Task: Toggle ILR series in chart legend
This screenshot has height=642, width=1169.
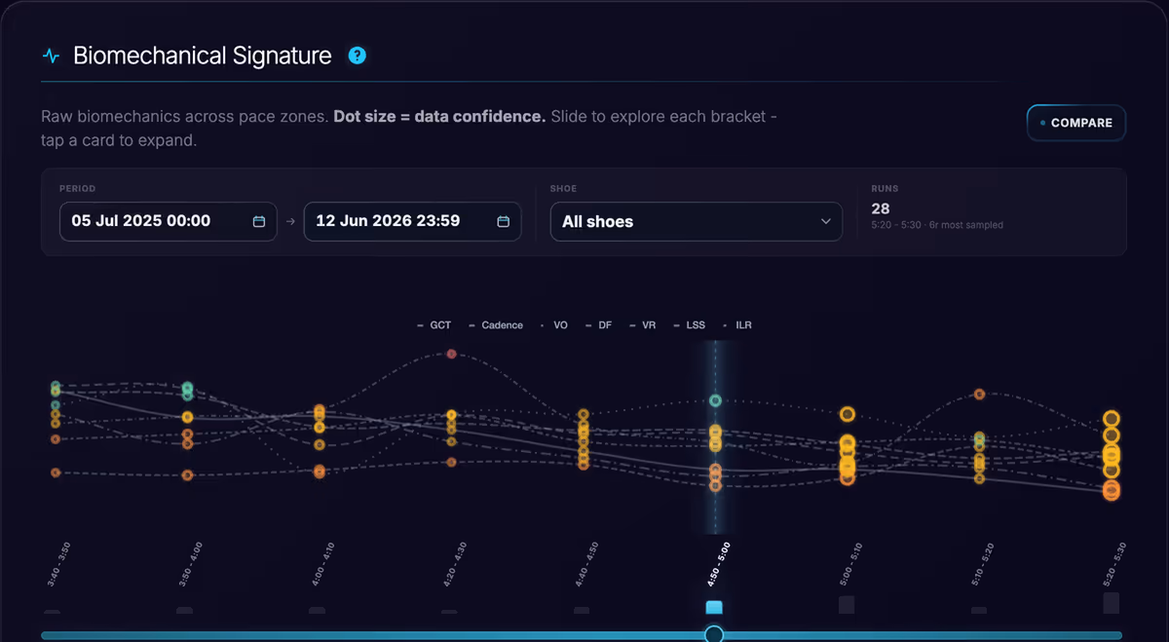Action: click(x=737, y=325)
